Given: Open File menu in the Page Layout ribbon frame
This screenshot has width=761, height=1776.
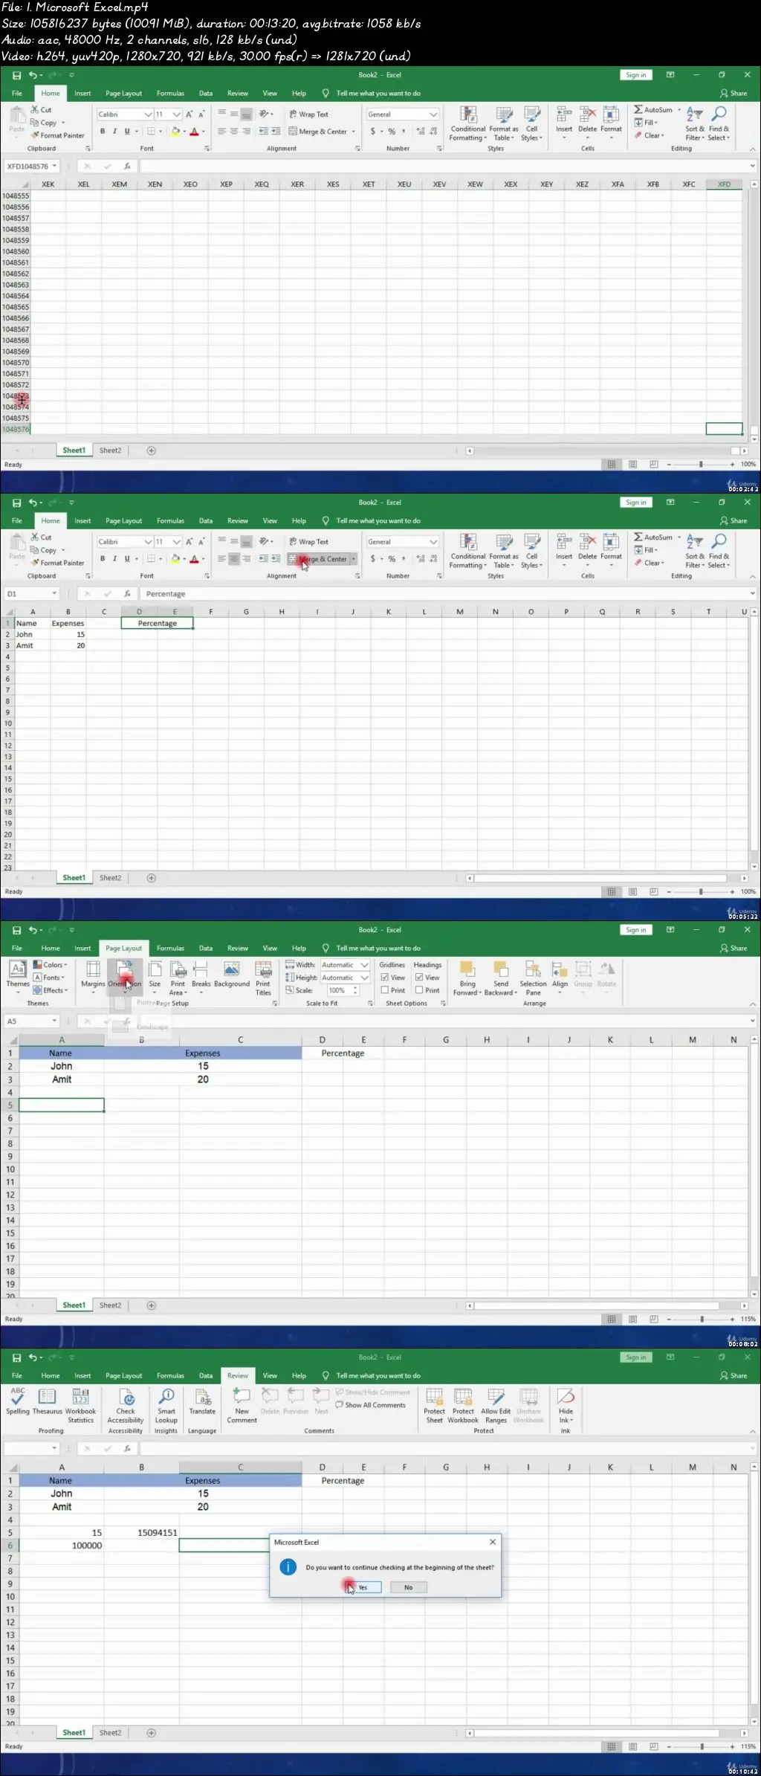Looking at the screenshot, I should coord(17,948).
